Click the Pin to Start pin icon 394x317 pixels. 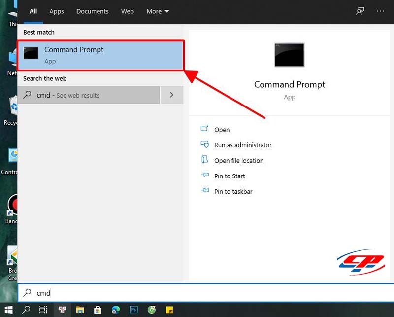click(x=205, y=175)
